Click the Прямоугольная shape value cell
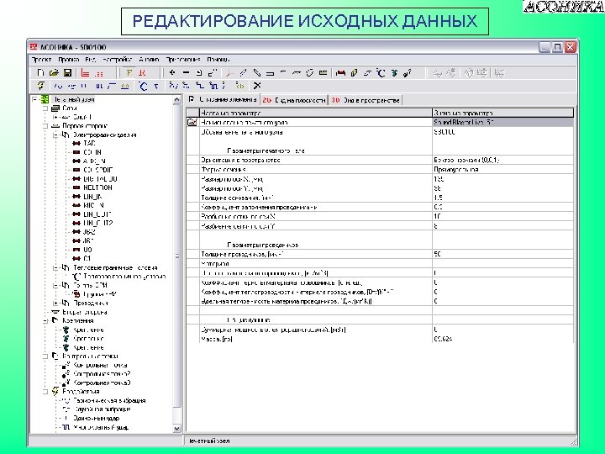 502,170
